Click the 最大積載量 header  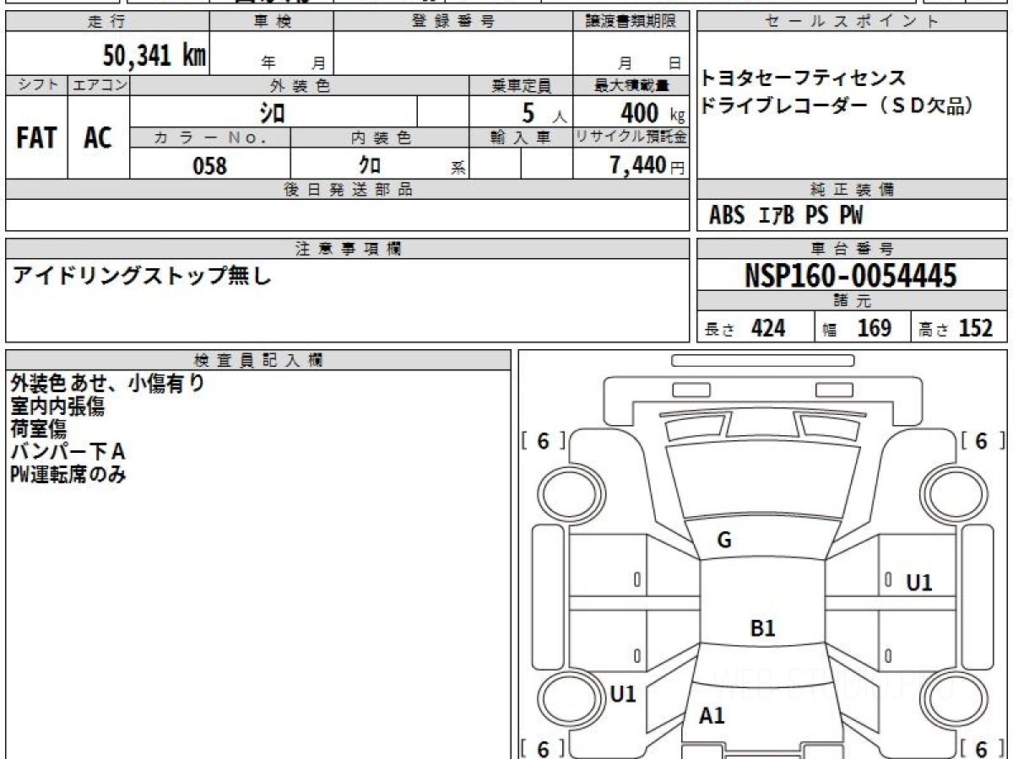631,85
